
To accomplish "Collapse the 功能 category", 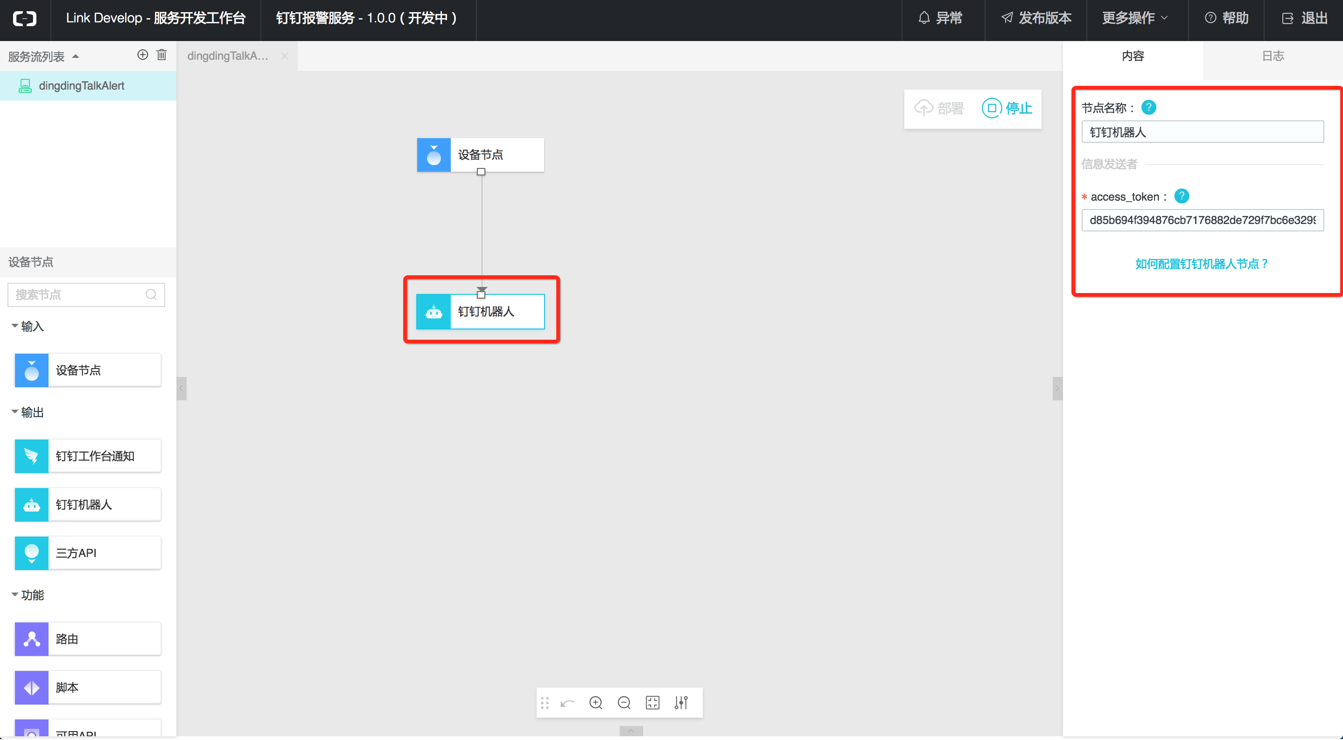I will click(14, 594).
